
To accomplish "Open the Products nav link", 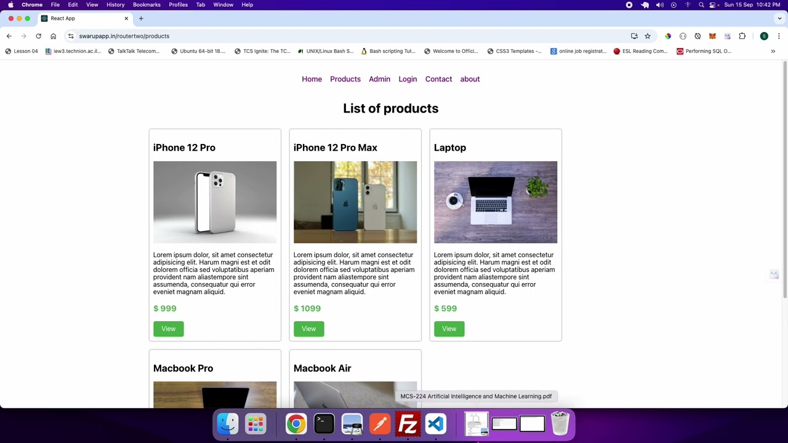I will (x=345, y=79).
